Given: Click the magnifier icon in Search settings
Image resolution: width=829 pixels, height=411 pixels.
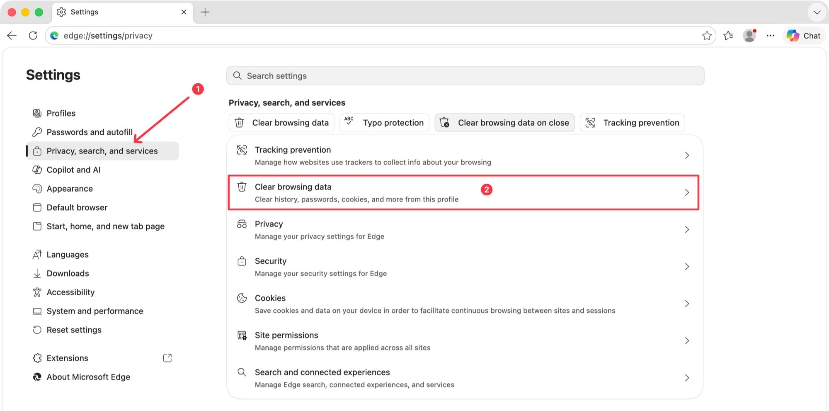Looking at the screenshot, I should 238,75.
